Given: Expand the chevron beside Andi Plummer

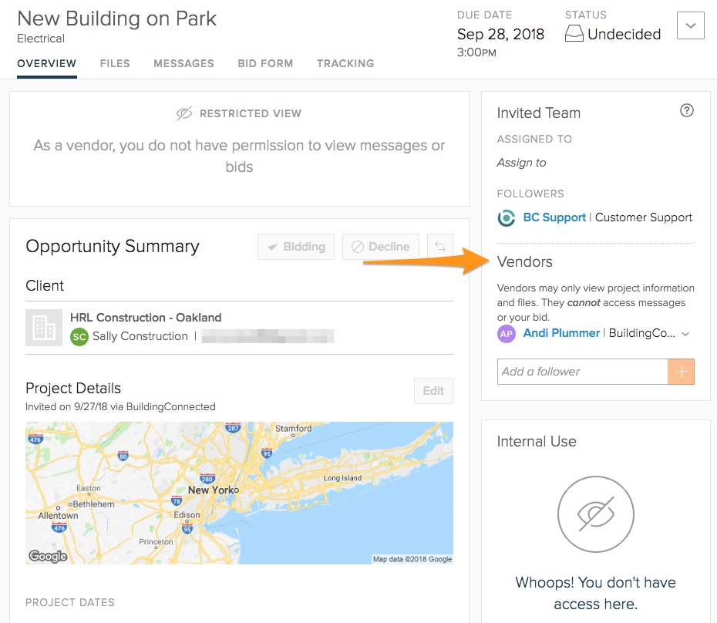Looking at the screenshot, I should 685,334.
